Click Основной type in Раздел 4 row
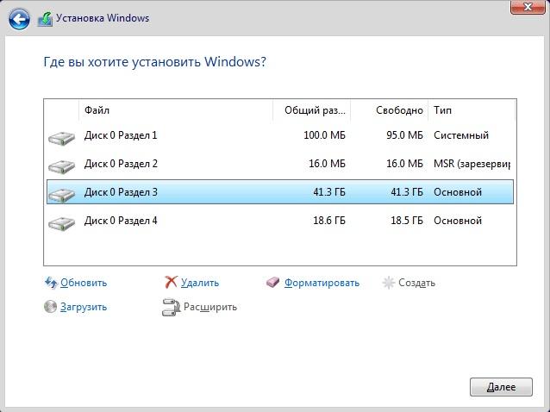This screenshot has height=412, width=550. tap(458, 221)
